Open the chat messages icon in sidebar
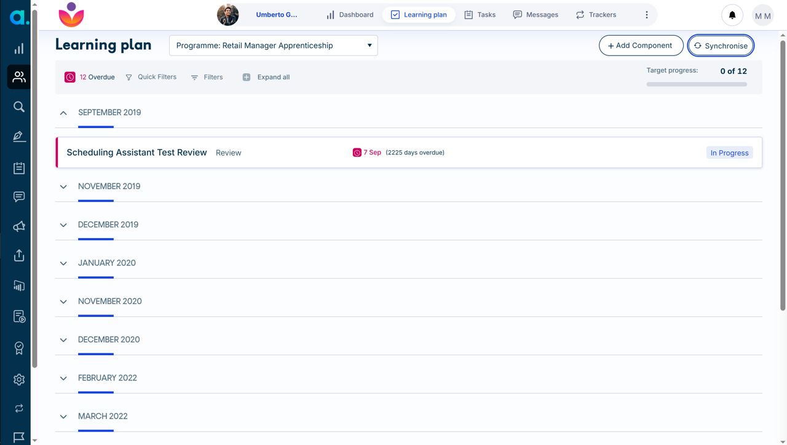The image size is (787, 445). [19, 197]
